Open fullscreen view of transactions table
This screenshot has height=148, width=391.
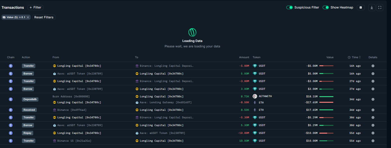click(380, 7)
